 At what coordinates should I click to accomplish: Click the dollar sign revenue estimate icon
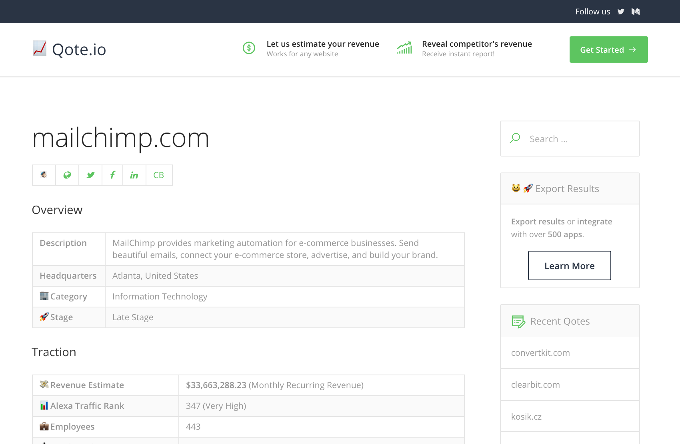click(249, 48)
